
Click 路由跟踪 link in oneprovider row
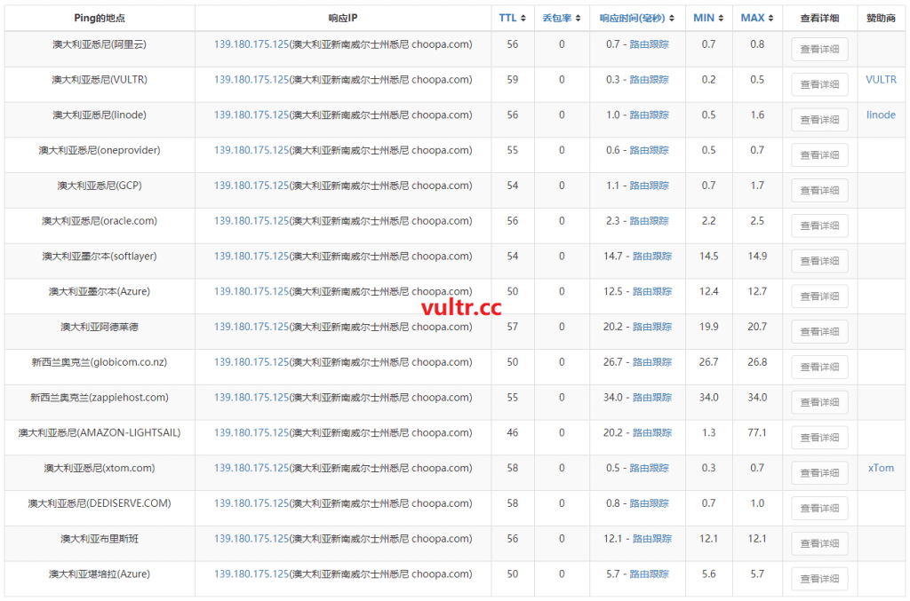pyautogui.click(x=649, y=150)
